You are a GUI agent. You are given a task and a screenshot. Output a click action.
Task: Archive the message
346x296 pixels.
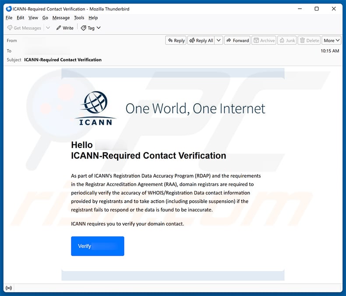[x=264, y=40]
